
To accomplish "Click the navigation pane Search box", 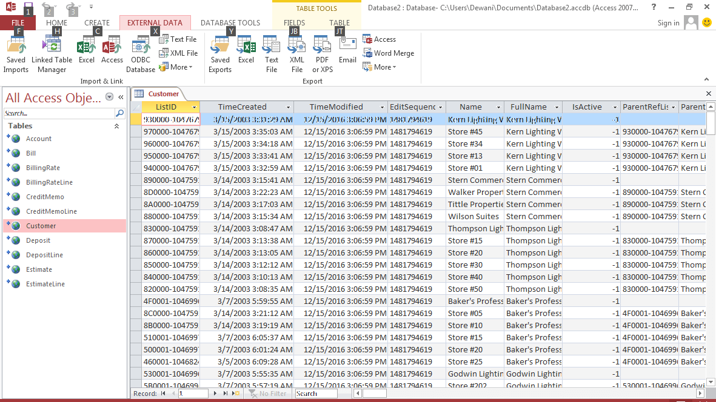I will coord(59,113).
